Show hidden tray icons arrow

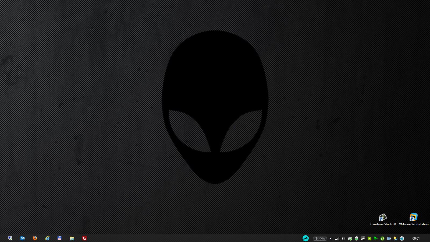pyautogui.click(x=331, y=239)
